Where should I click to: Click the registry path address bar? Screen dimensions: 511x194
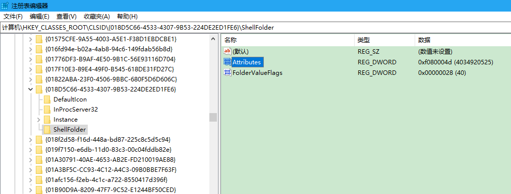pos(255,28)
